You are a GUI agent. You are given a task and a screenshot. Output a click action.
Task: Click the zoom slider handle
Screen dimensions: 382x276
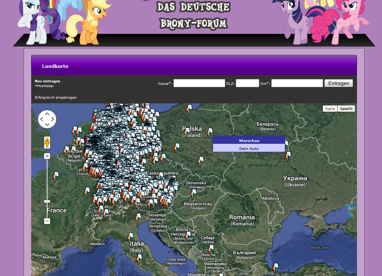tap(47, 201)
